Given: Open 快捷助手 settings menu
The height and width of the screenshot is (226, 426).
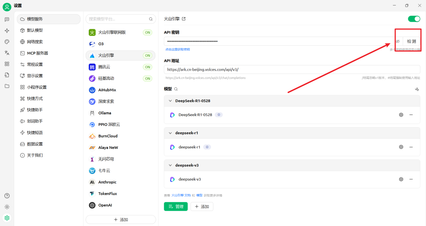Looking at the screenshot, I should (x=49, y=110).
